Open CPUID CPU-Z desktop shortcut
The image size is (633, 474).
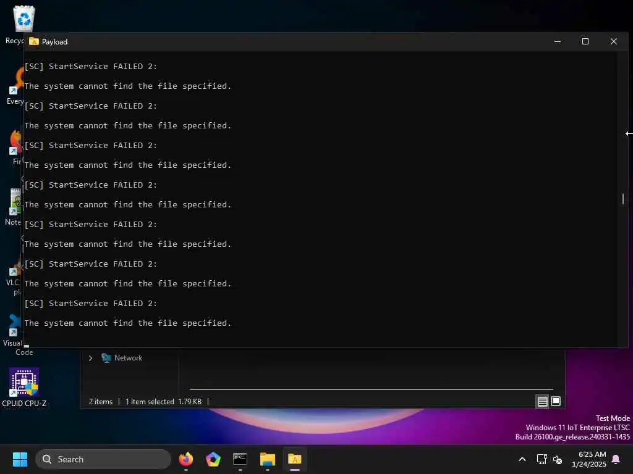pos(24,387)
